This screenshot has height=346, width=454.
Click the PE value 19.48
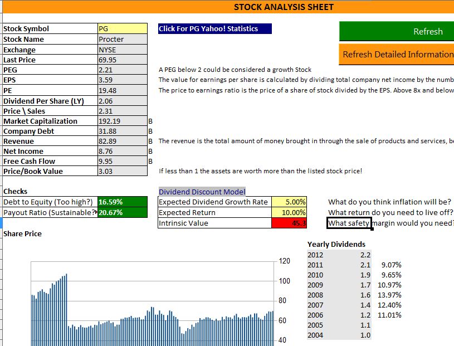pyautogui.click(x=123, y=91)
